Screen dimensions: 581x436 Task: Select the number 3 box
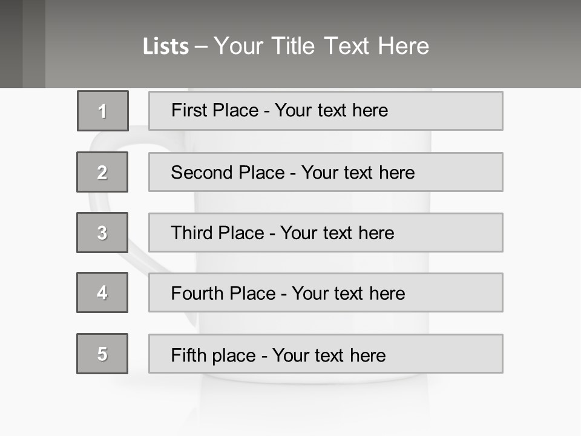[102, 233]
